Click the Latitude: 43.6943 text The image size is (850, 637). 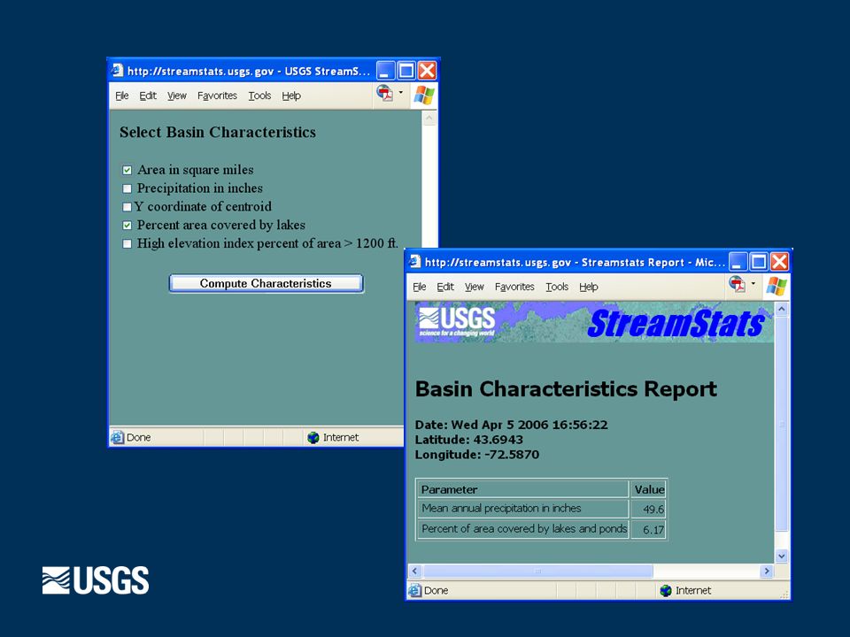point(469,440)
